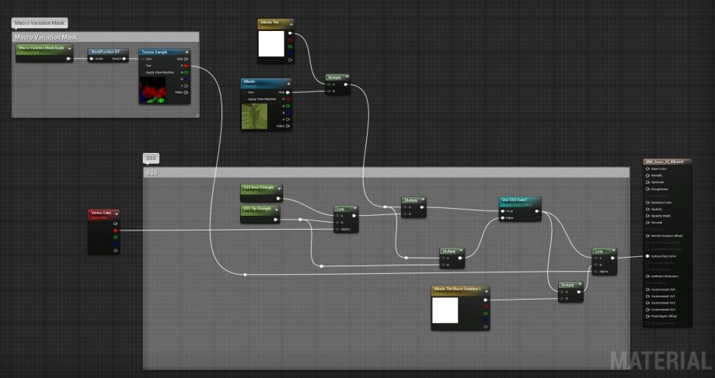Expand arrow on Multiply node beside Albedo
Viewport: 715px width, 378px height.
point(347,77)
